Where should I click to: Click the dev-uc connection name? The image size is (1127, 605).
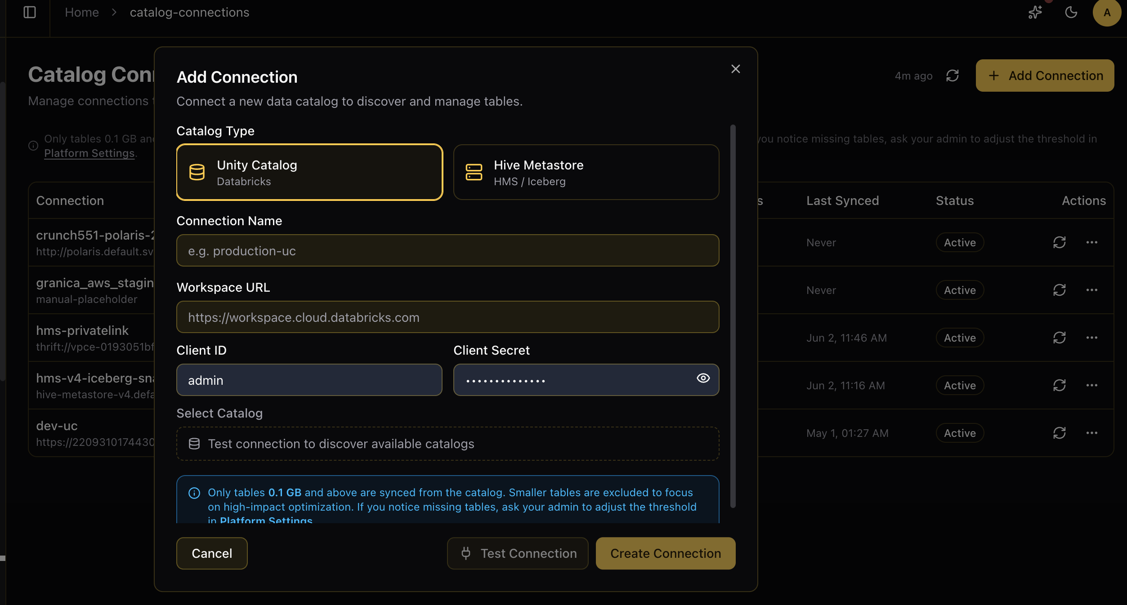tap(57, 426)
